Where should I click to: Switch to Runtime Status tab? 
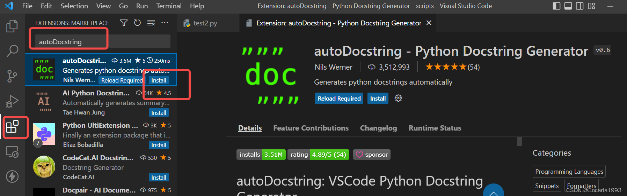click(435, 128)
